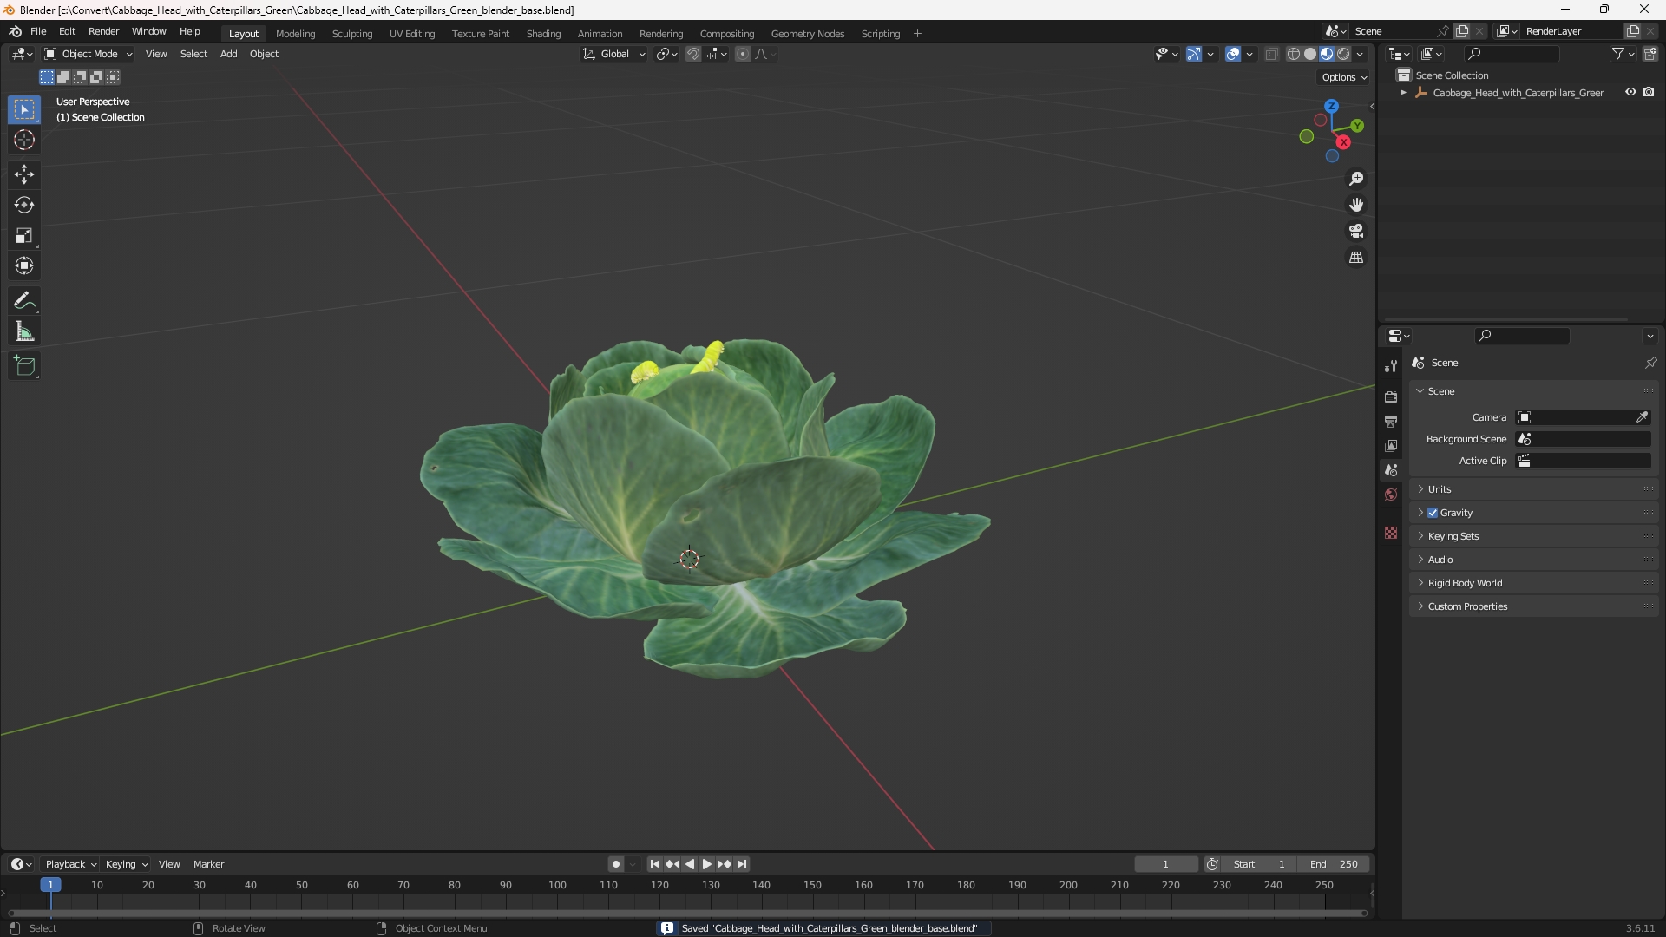The width and height of the screenshot is (1666, 937).
Task: Toggle auto keying record button
Action: pyautogui.click(x=615, y=864)
